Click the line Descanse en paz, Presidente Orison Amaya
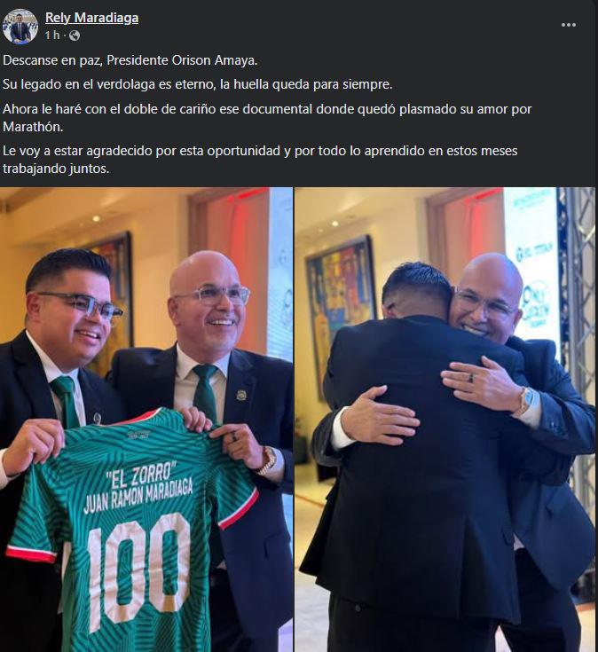Viewport: 598px width, 652px height. (130, 60)
